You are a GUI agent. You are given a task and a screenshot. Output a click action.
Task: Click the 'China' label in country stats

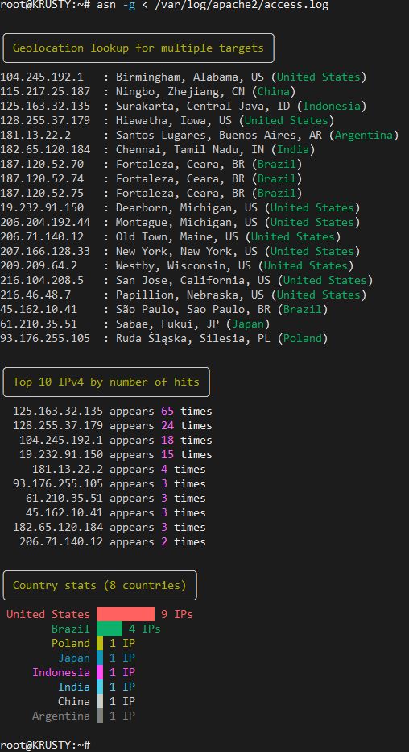point(73,701)
